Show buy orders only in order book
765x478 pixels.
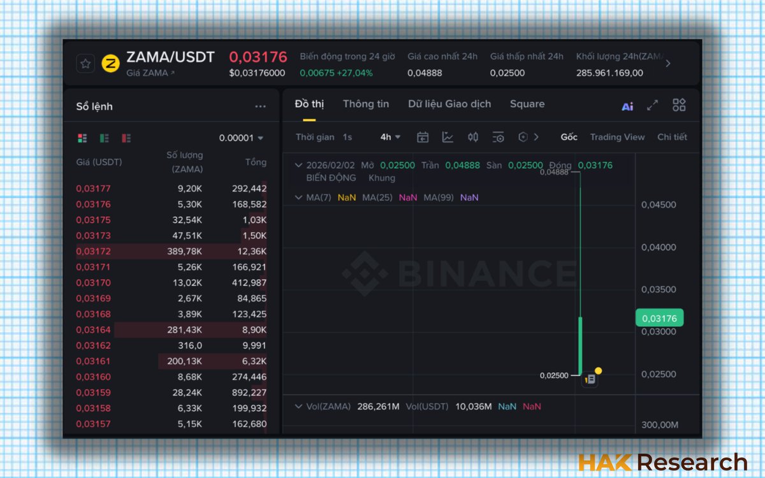104,138
